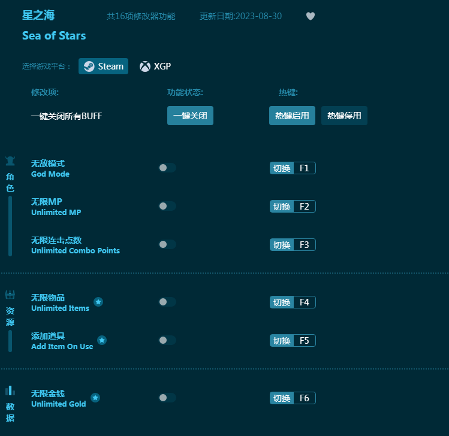Click the Unlimited Items label text
The height and width of the screenshot is (436, 449).
(61, 308)
